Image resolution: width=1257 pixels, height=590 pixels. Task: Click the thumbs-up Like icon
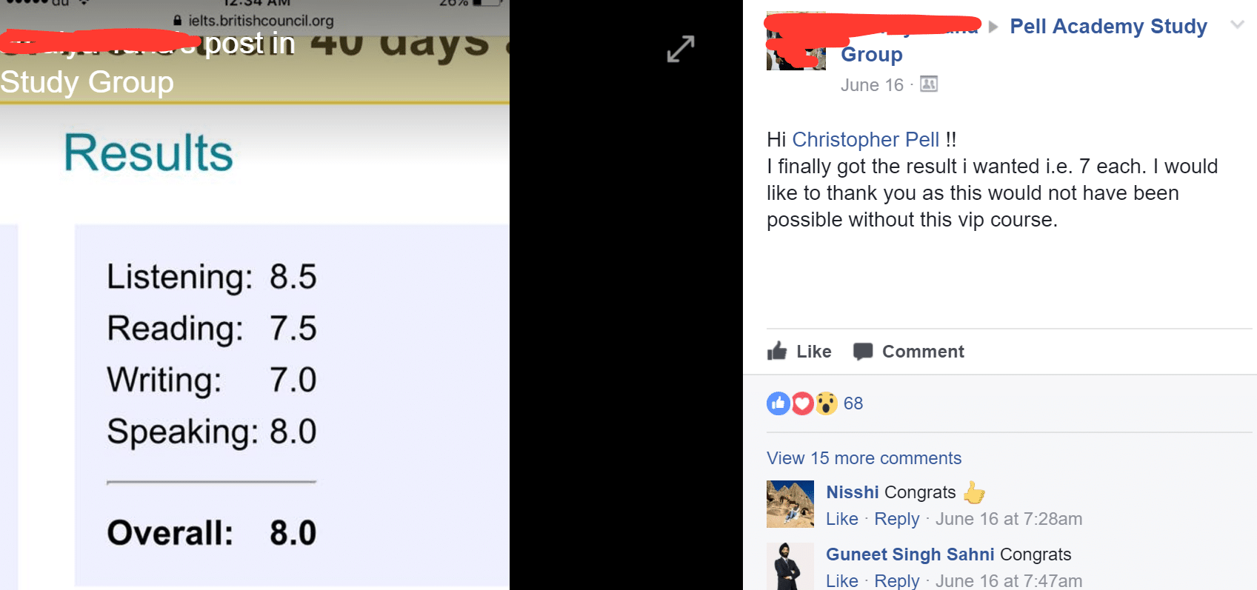point(777,351)
